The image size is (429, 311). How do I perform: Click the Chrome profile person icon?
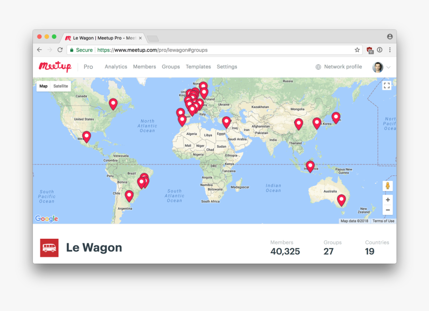(390, 36)
